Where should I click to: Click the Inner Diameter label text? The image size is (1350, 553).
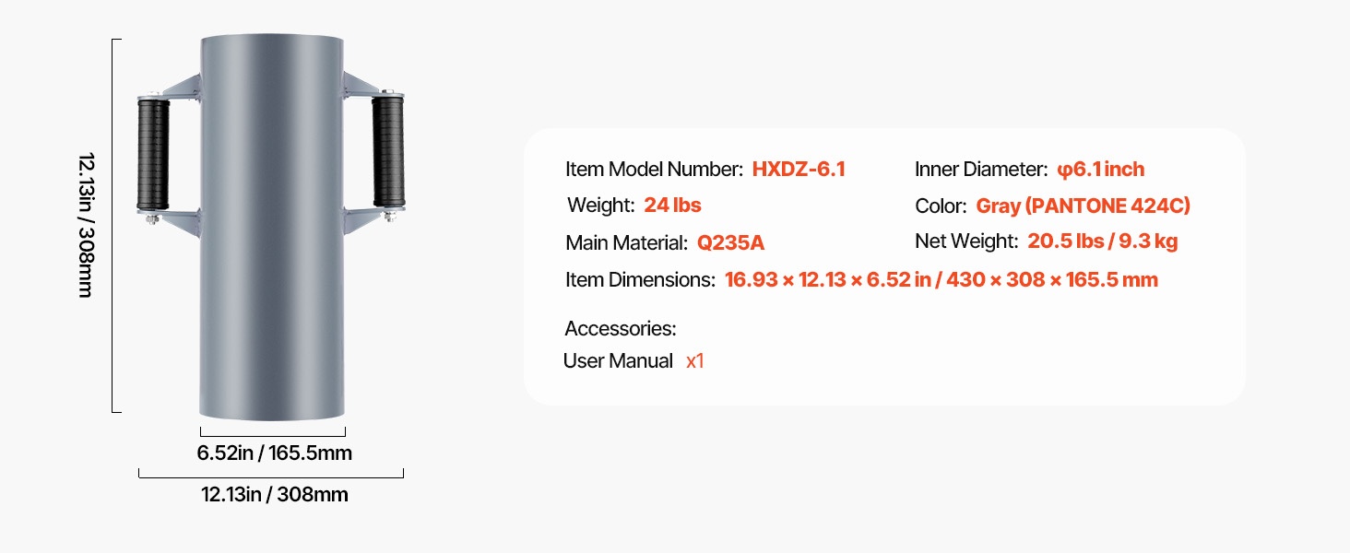(981, 170)
